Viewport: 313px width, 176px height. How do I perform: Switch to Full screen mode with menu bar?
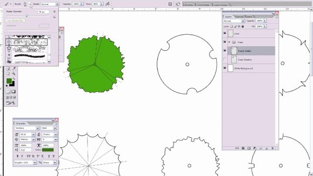click(x=11, y=97)
